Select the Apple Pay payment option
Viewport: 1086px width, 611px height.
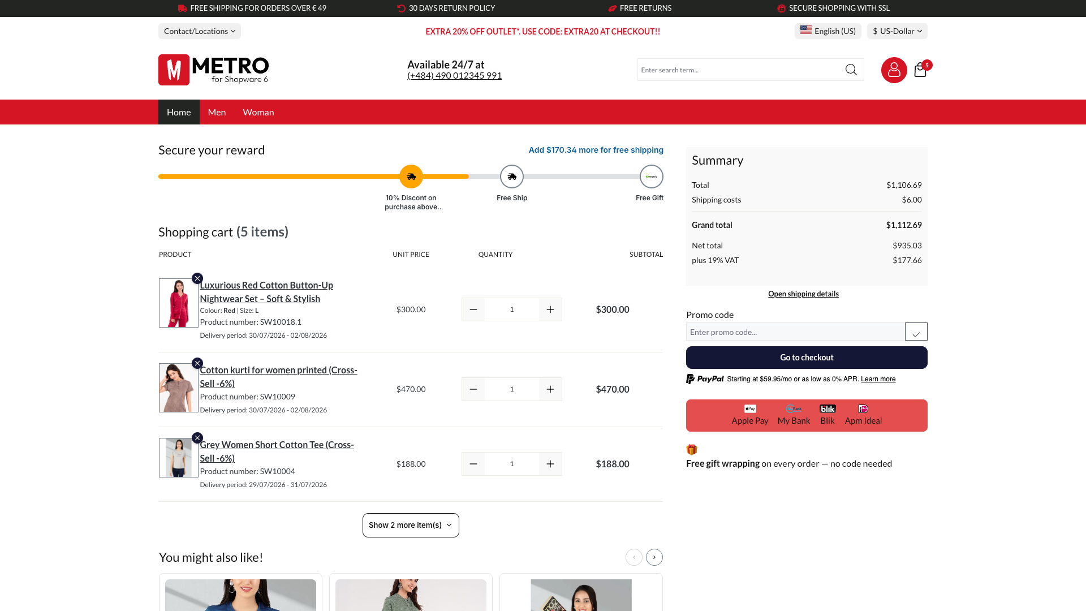click(749, 415)
